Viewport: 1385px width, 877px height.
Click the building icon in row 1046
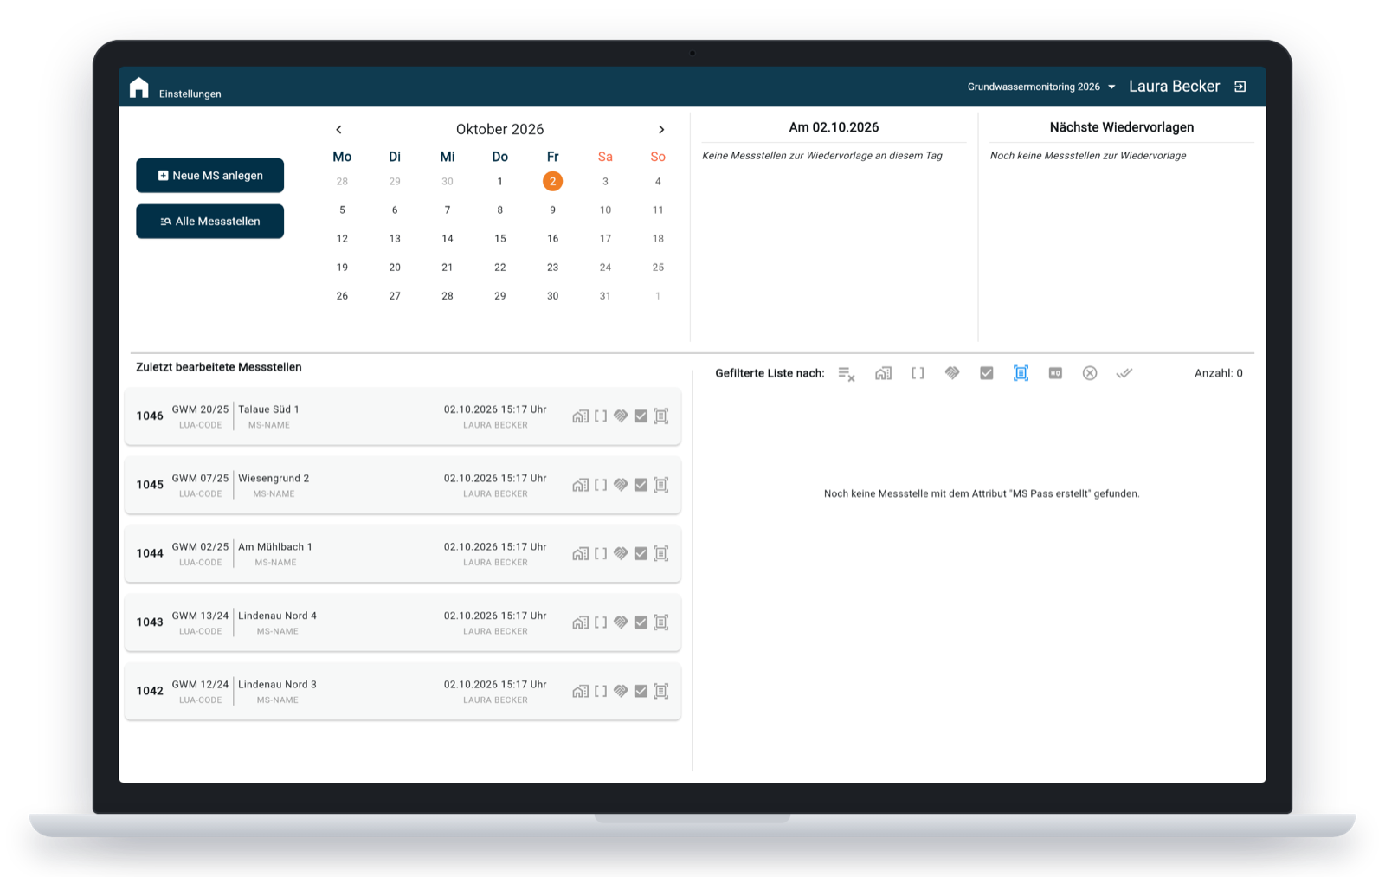tap(580, 416)
